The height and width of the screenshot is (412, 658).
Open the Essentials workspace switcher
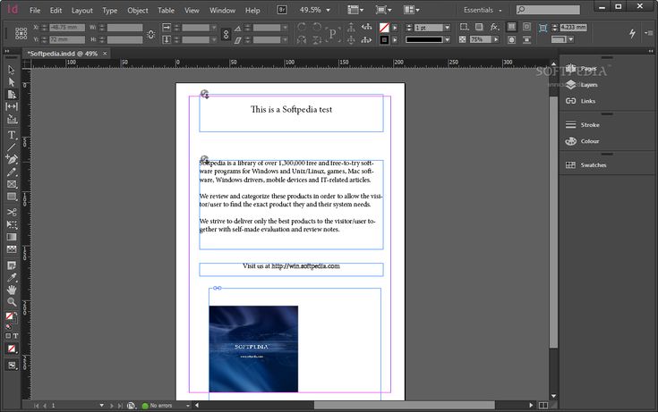click(x=483, y=10)
